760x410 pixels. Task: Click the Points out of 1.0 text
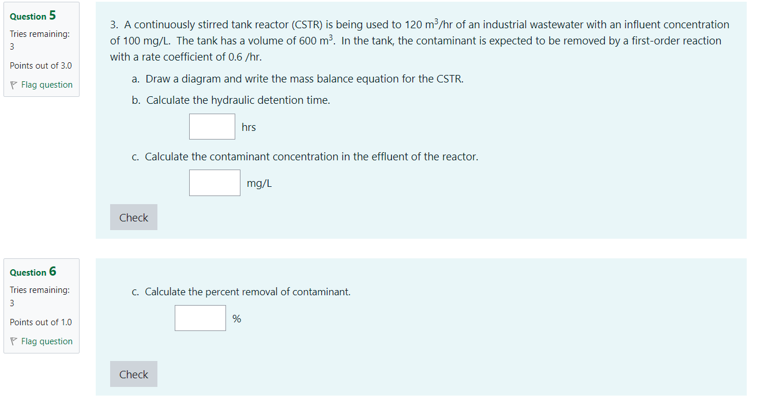point(40,322)
